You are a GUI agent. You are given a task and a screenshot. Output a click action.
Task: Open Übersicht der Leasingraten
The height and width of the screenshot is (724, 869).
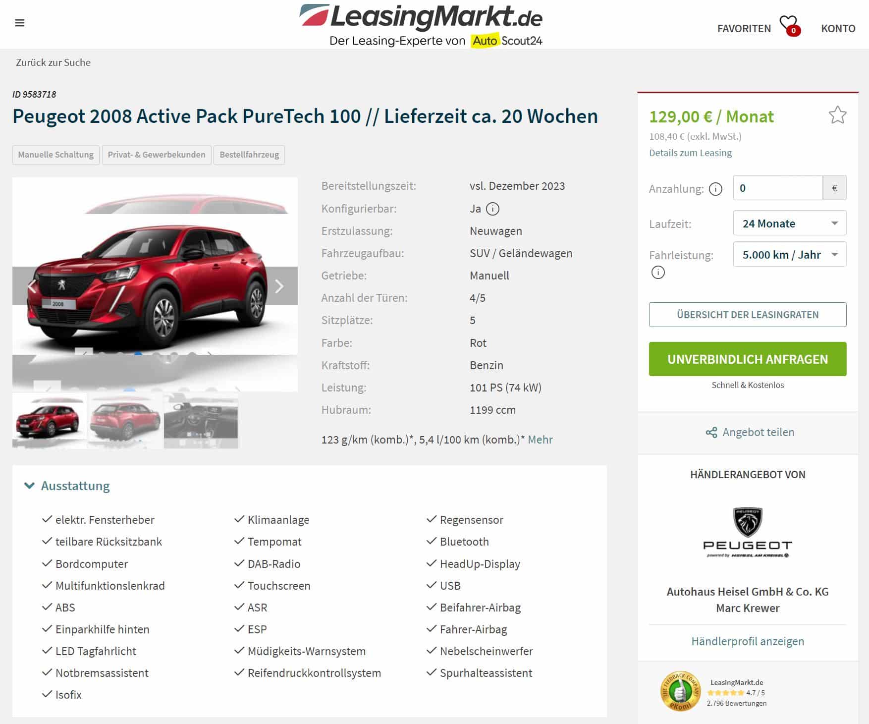747,315
